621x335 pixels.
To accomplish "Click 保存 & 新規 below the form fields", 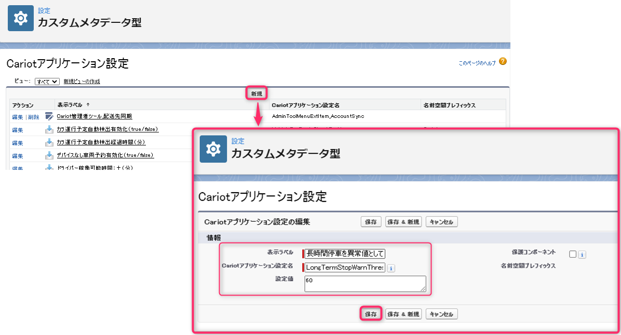I will click(403, 314).
